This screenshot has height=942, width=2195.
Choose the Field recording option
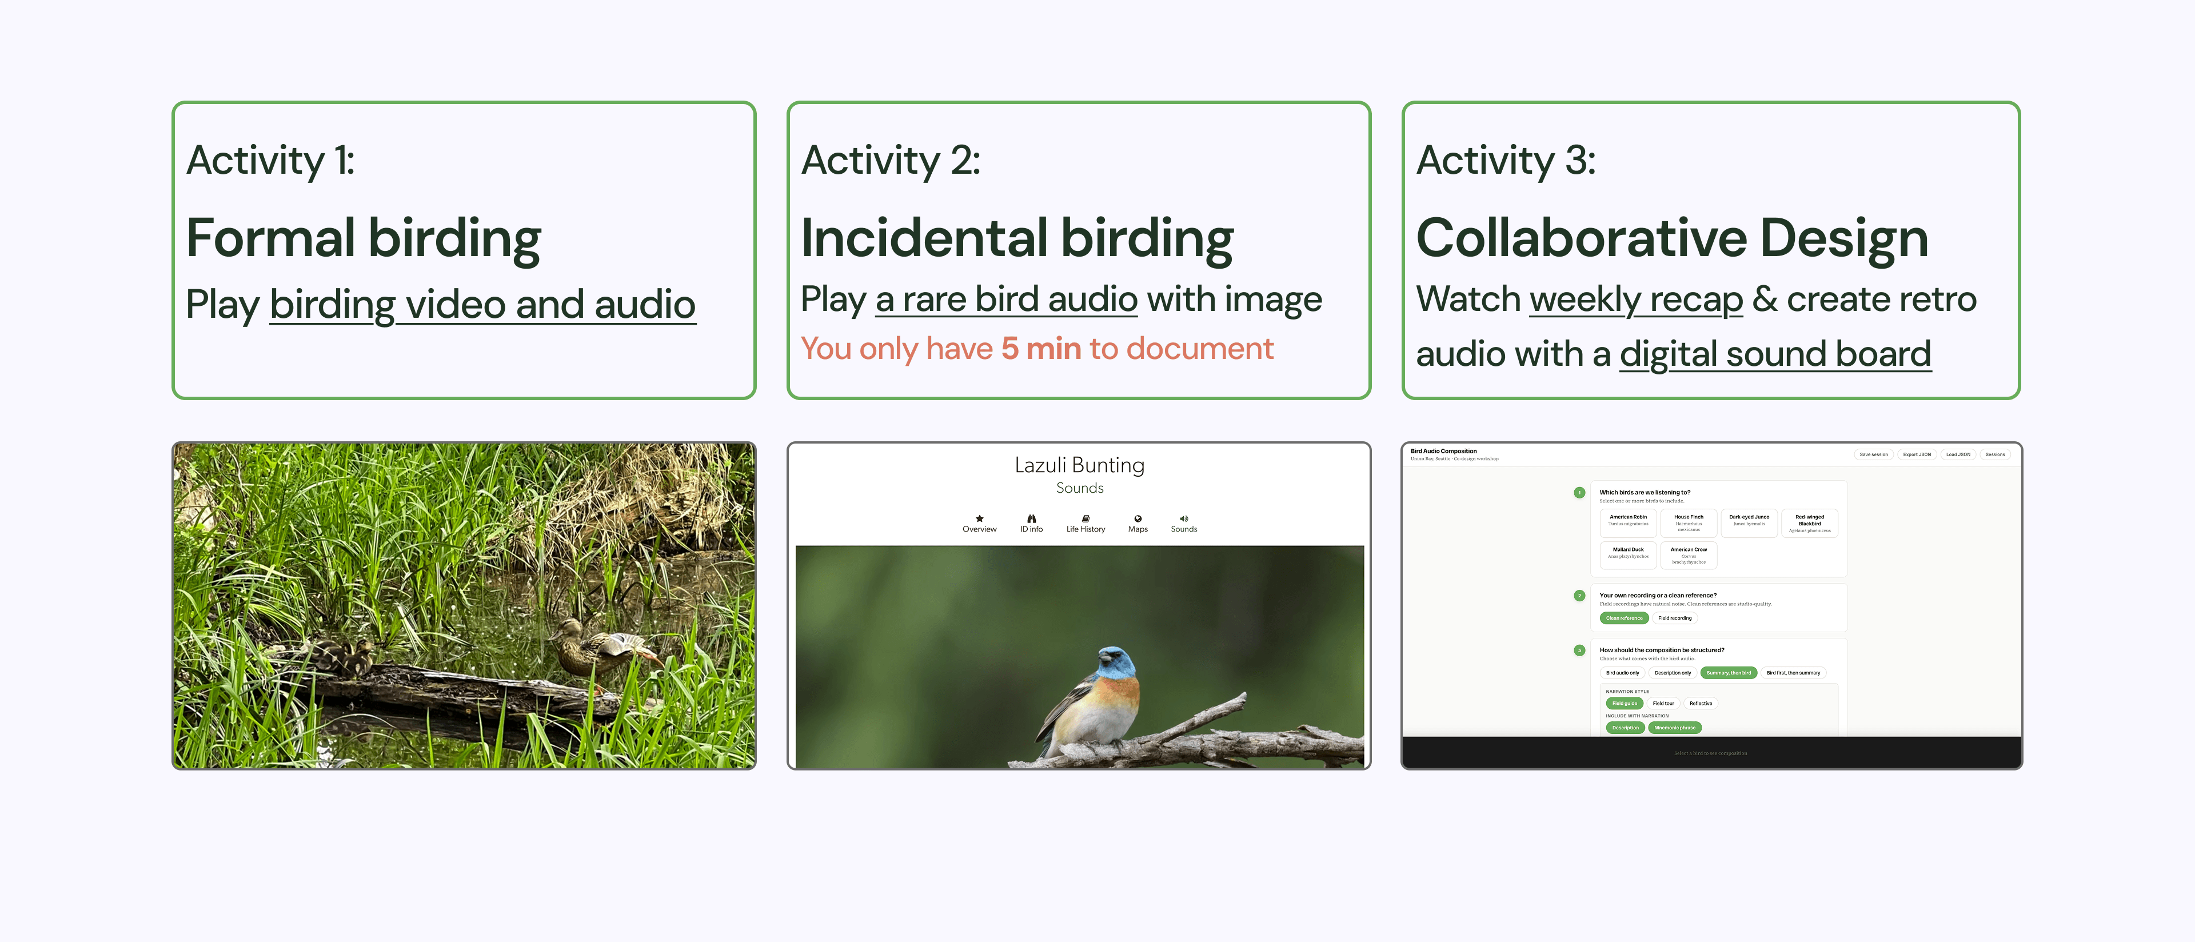[1674, 618]
